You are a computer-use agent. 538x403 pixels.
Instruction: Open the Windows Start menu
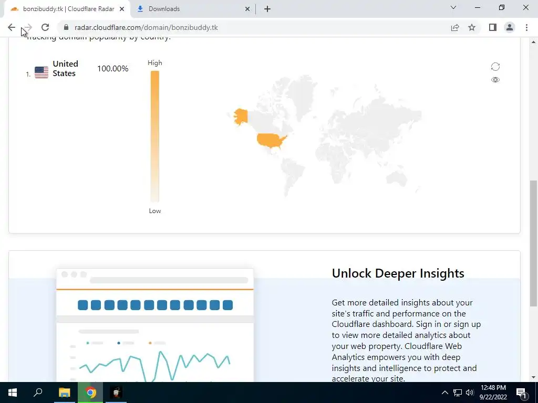pyautogui.click(x=13, y=393)
